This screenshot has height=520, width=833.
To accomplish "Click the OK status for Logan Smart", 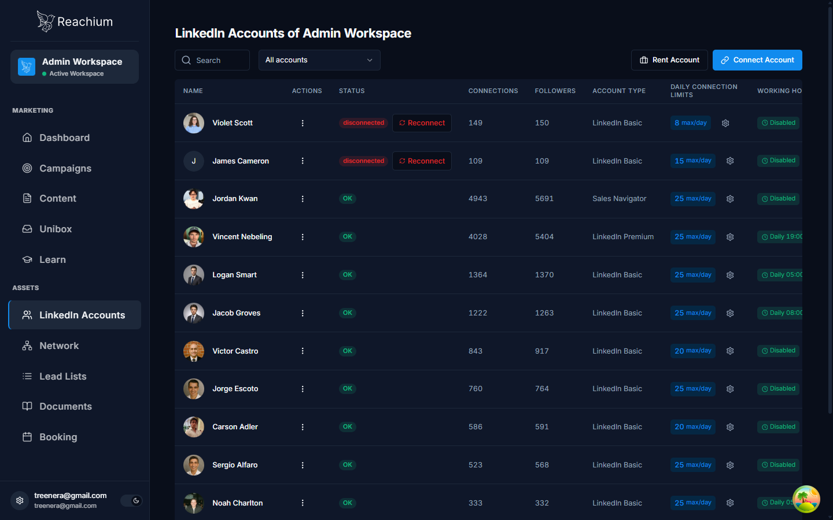I will [347, 275].
